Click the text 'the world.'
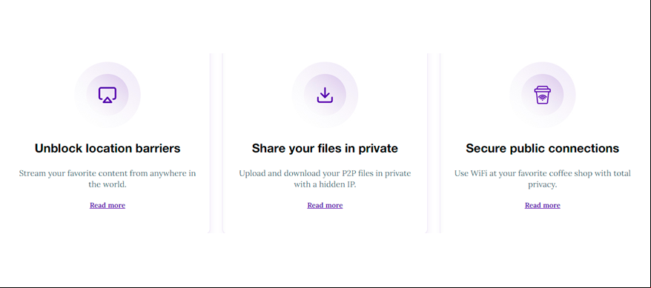 tap(108, 184)
